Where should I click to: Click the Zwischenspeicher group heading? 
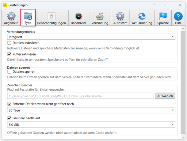click(x=20, y=85)
